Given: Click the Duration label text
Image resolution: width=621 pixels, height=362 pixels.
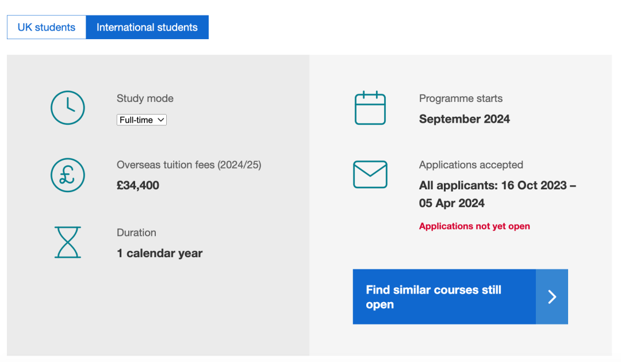Looking at the screenshot, I should 136,233.
